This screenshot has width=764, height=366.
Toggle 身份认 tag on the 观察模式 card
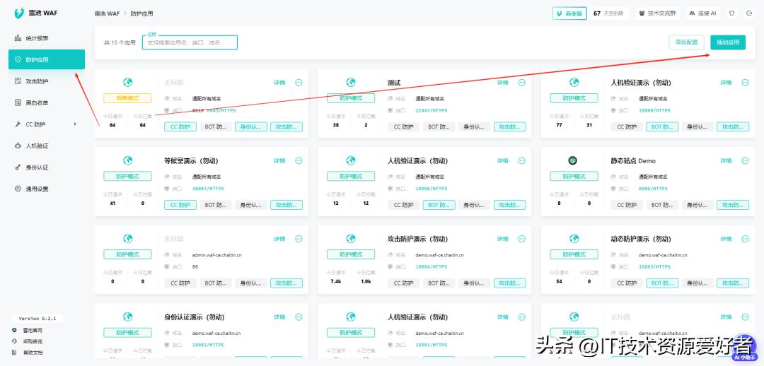click(251, 127)
